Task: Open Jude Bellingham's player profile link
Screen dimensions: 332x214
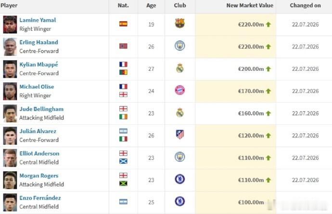Action: pyautogui.click(x=41, y=109)
